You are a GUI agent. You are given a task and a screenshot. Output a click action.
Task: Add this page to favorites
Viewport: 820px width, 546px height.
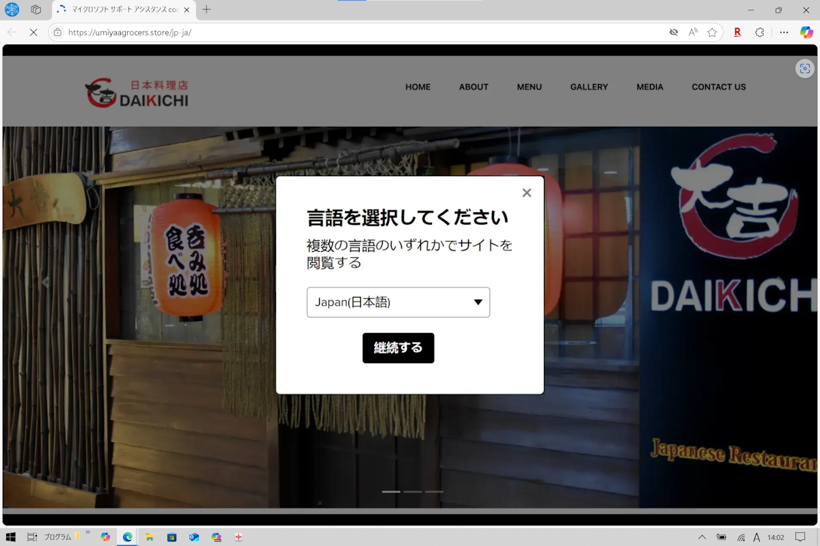[712, 32]
